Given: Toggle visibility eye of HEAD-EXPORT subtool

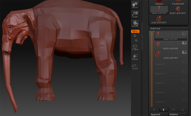Looking at the screenshot, I should click(x=184, y=33).
